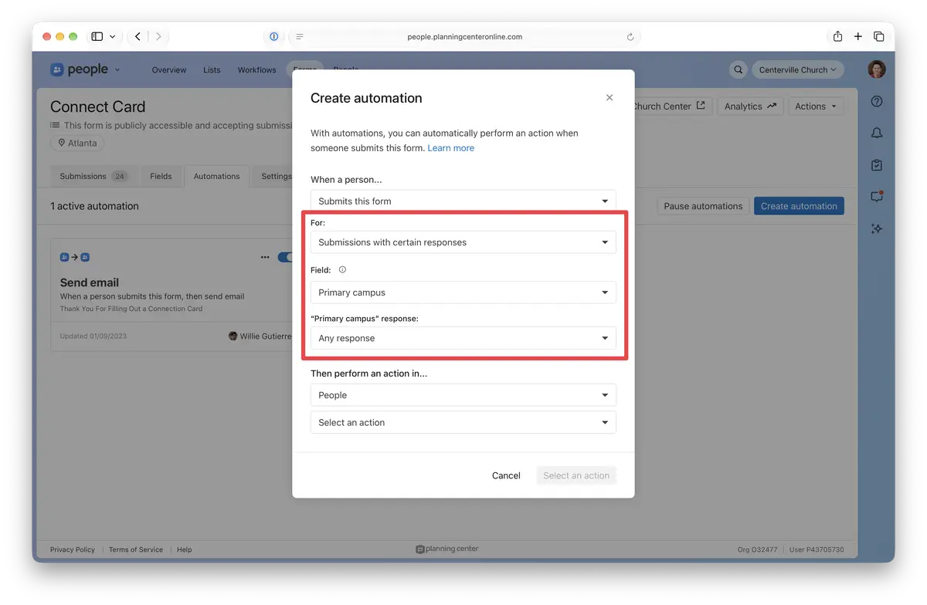Open Help link in footer
Image resolution: width=927 pixels, height=605 pixels.
(184, 549)
